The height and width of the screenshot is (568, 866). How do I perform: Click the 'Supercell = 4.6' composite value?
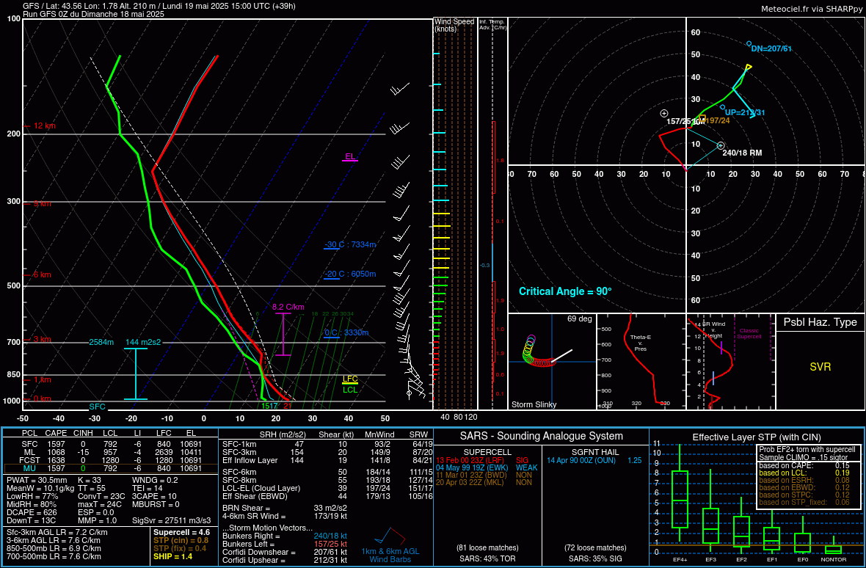coord(182,533)
